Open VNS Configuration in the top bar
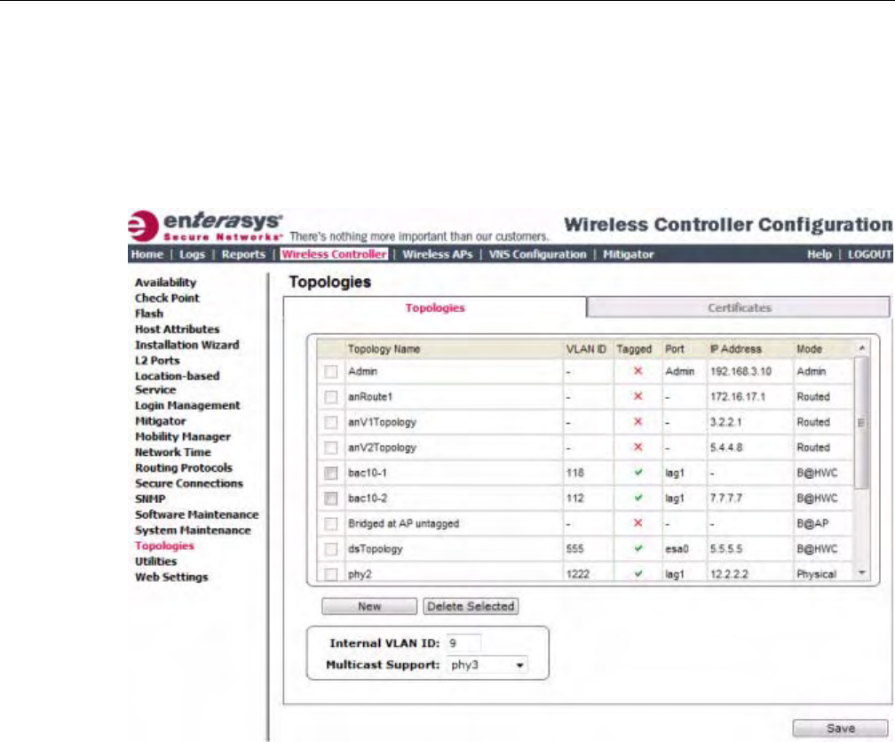This screenshot has height=742, width=895. (538, 254)
